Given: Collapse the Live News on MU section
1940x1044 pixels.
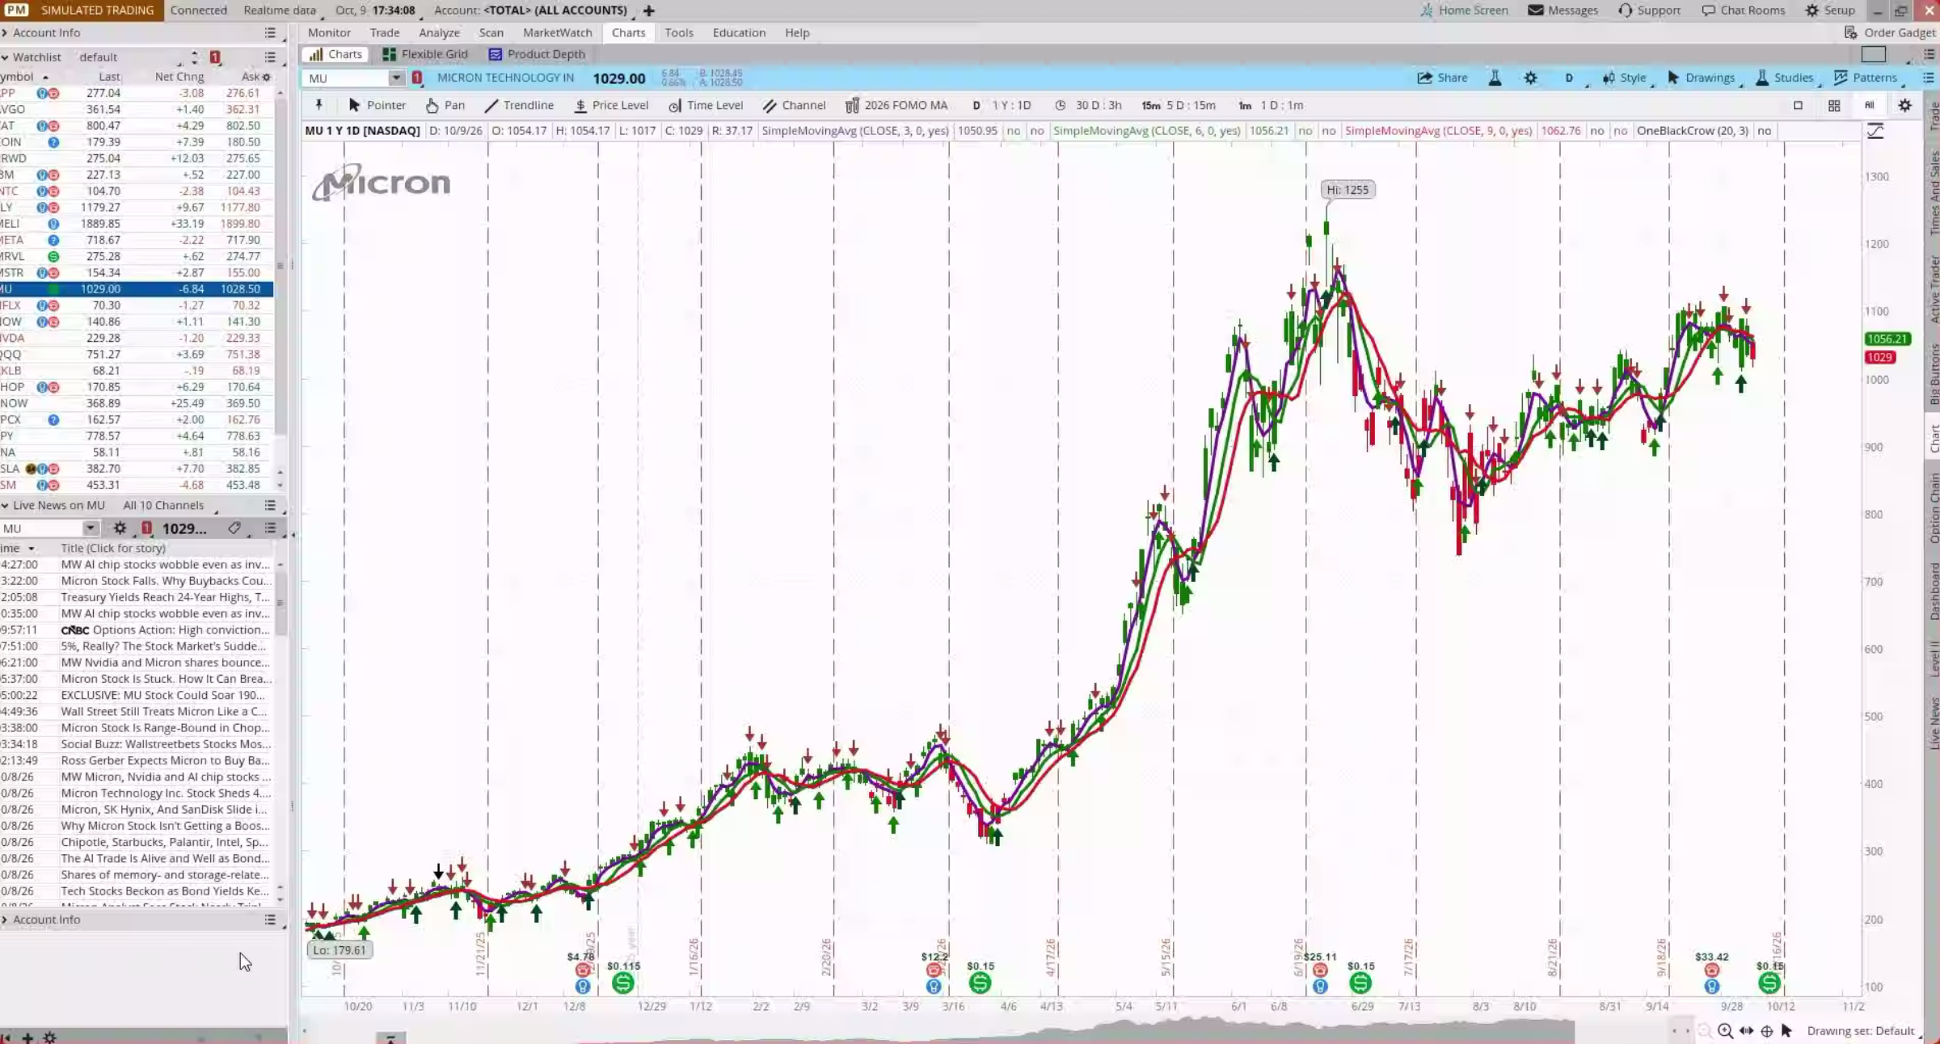Looking at the screenshot, I should [x=5, y=505].
